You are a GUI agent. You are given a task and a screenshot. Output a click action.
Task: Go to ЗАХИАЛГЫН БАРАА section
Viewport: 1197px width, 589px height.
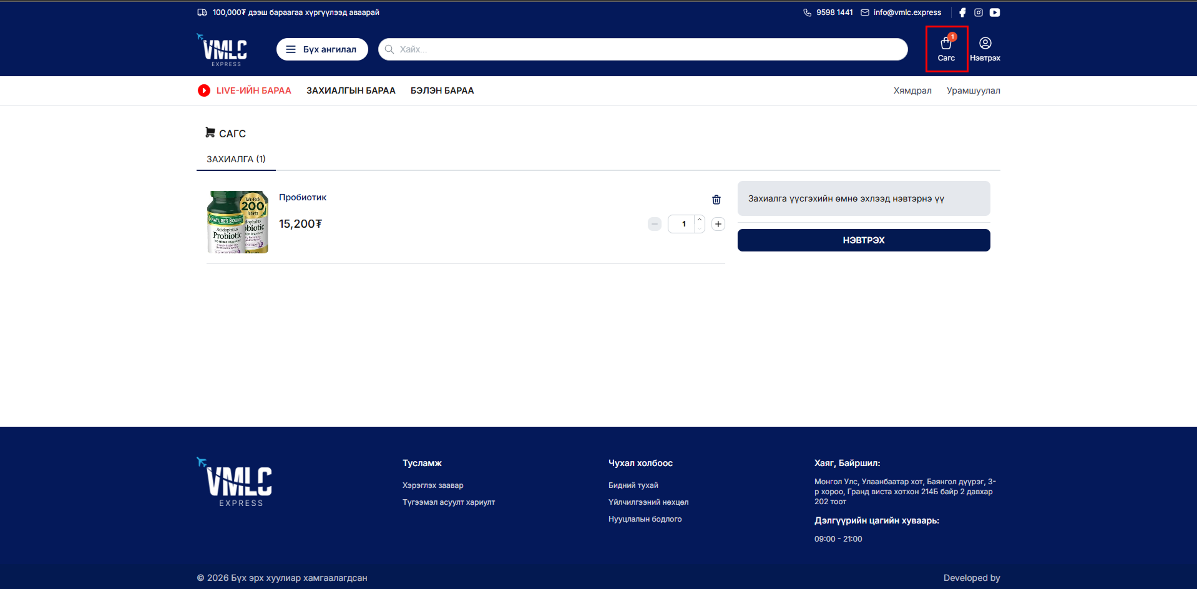point(351,90)
